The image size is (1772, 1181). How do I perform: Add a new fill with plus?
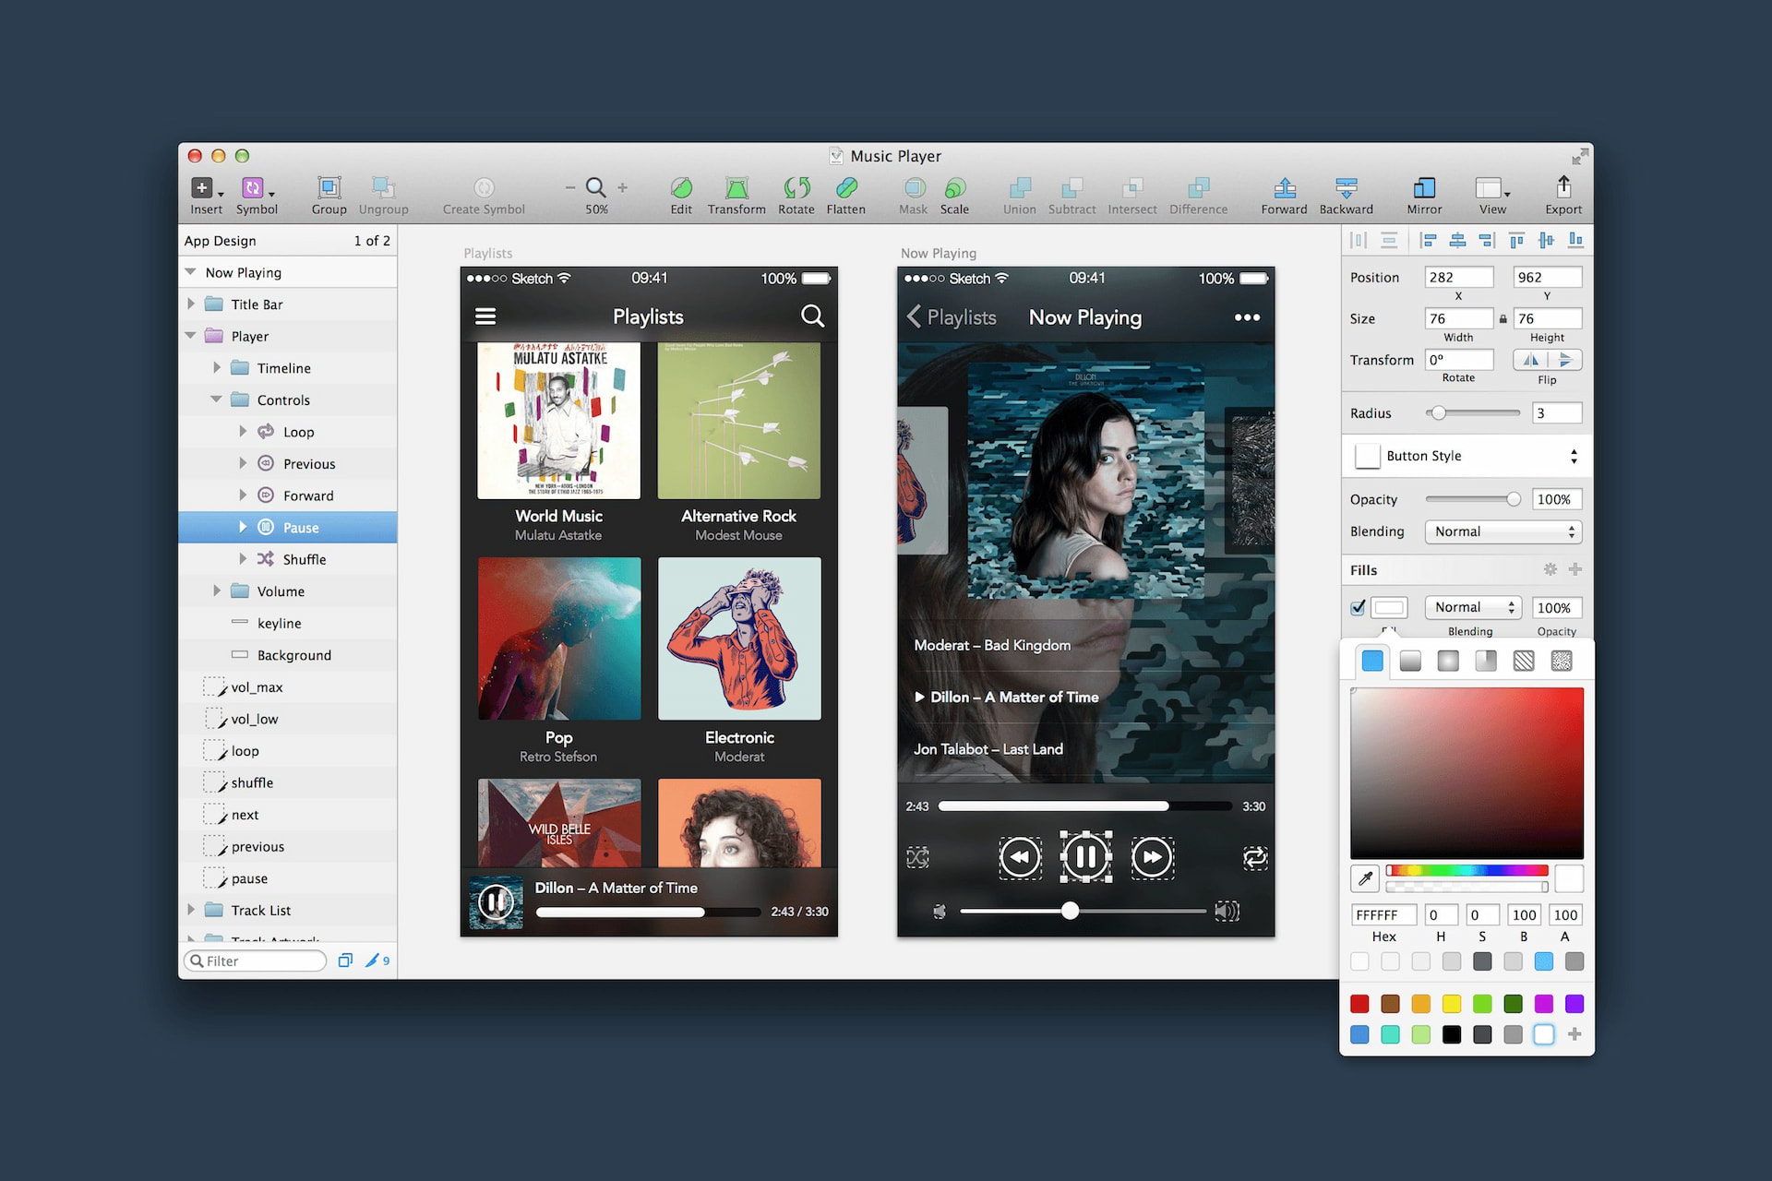point(1575,569)
